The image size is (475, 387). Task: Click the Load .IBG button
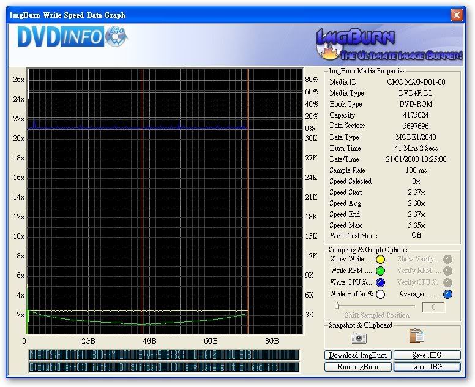427,367
